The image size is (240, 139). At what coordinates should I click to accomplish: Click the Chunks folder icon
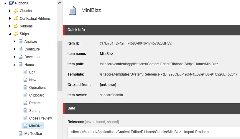pos(16,11)
